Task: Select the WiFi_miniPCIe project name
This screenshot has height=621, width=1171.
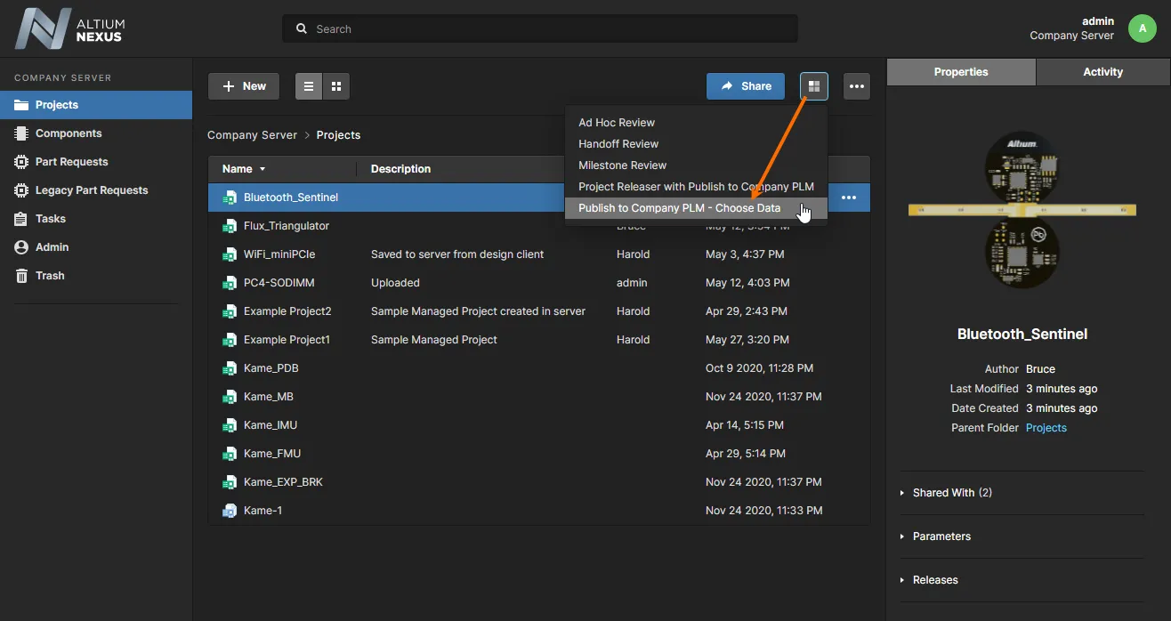Action: pos(279,254)
